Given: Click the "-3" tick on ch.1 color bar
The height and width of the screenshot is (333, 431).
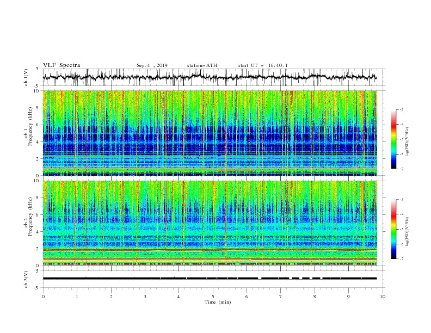Looking at the screenshot, I should tap(401, 109).
